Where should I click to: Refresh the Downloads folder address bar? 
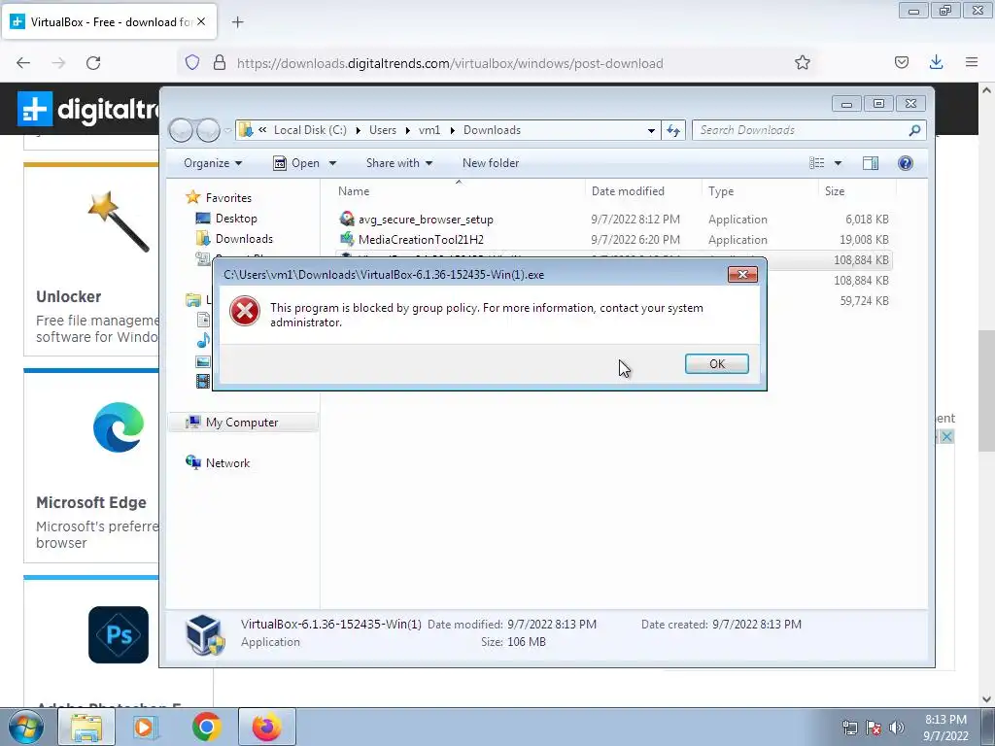673,131
